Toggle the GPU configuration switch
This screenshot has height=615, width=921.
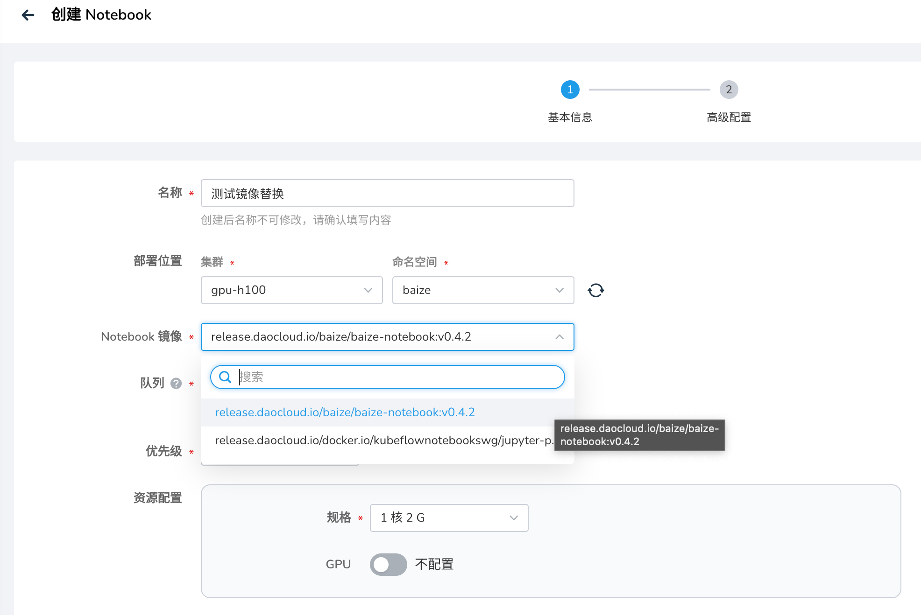388,564
